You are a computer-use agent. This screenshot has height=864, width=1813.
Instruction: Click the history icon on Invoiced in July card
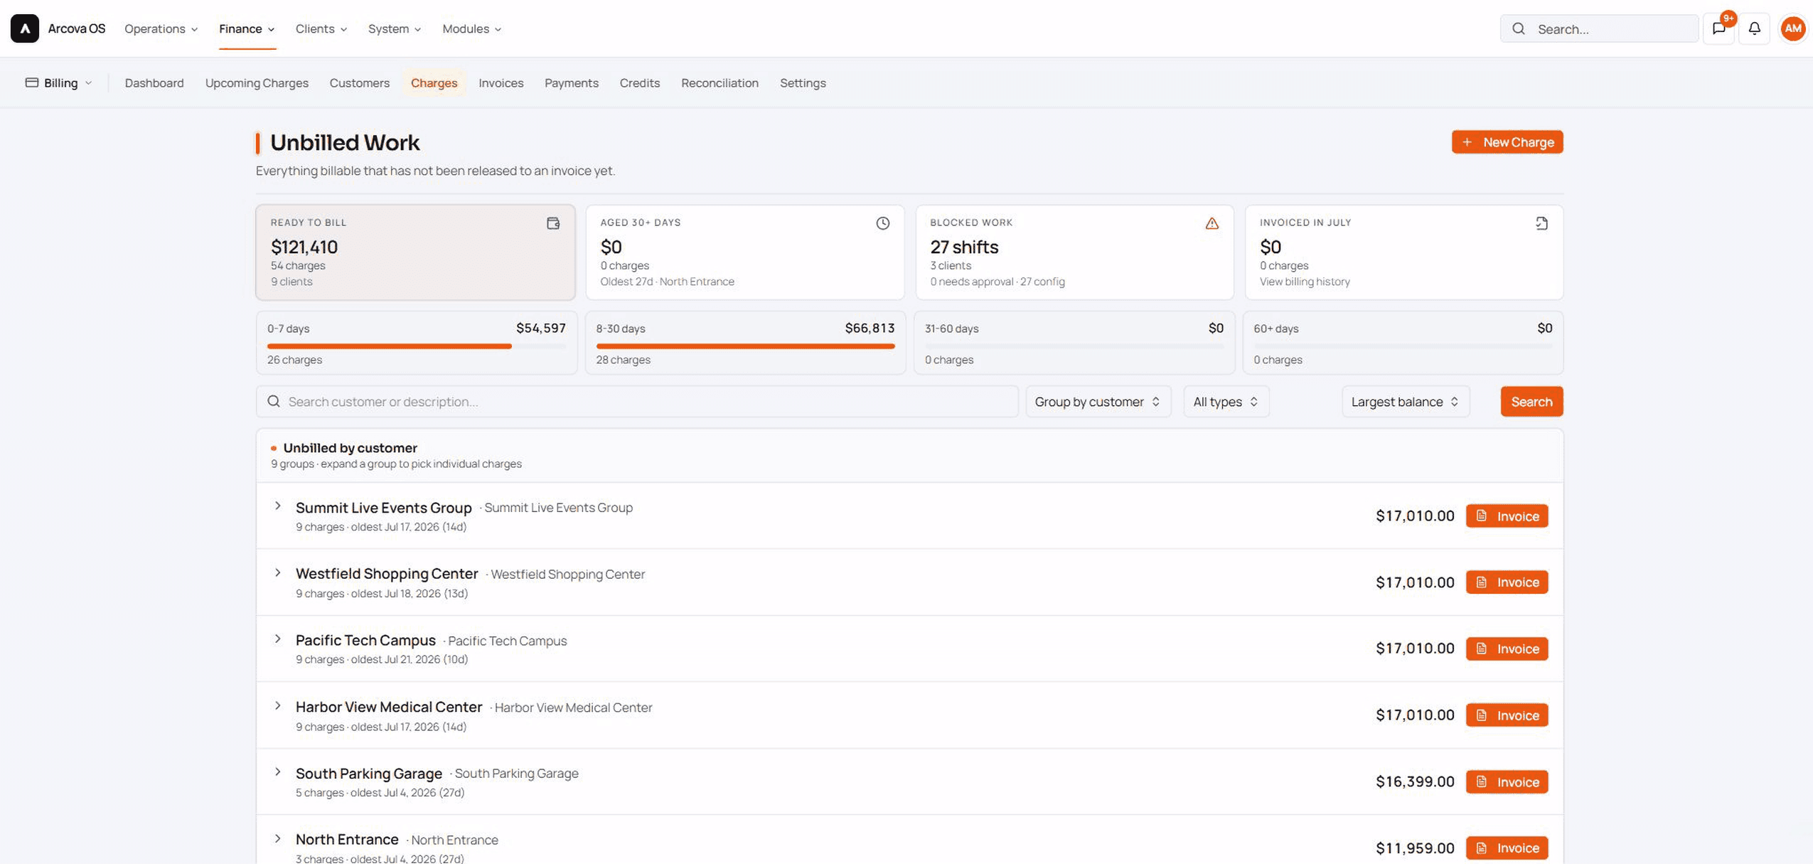pos(1541,223)
